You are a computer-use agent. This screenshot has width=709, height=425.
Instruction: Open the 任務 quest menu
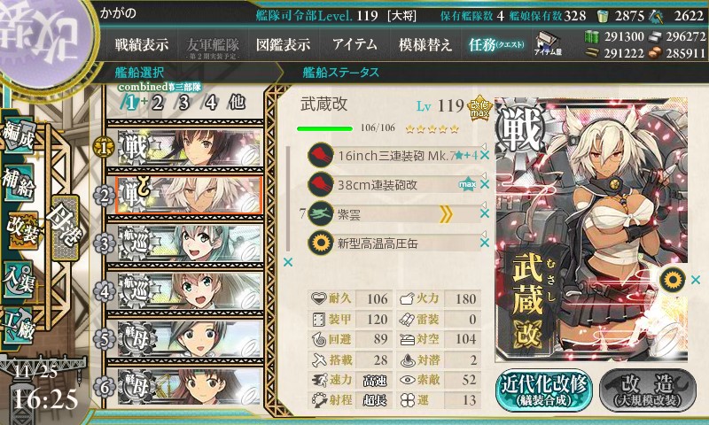point(496,44)
